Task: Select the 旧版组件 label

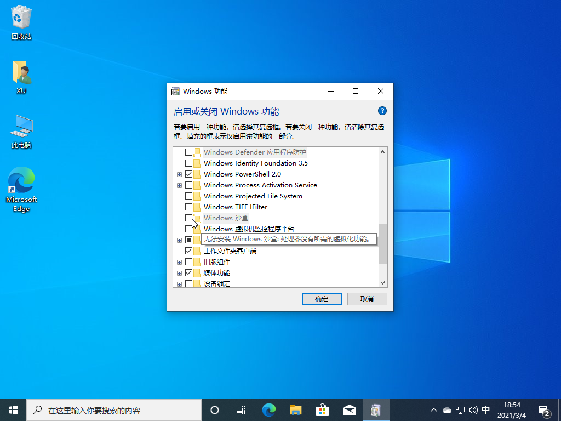Action: point(217,262)
